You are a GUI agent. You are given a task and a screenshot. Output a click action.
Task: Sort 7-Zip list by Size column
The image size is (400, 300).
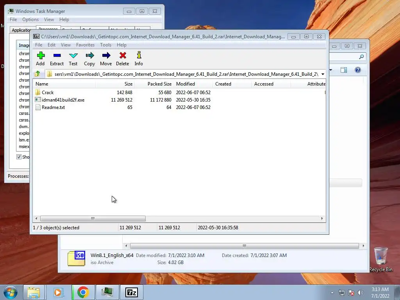click(x=115, y=84)
